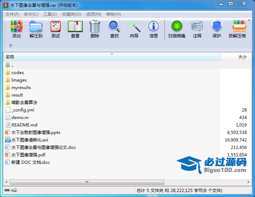The image size is (255, 197).
Task: Open the 选项(N) menu
Action: click(94, 14)
